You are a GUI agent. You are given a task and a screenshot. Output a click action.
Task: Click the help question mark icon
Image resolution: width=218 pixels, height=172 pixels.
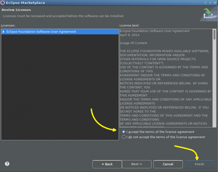(7, 164)
